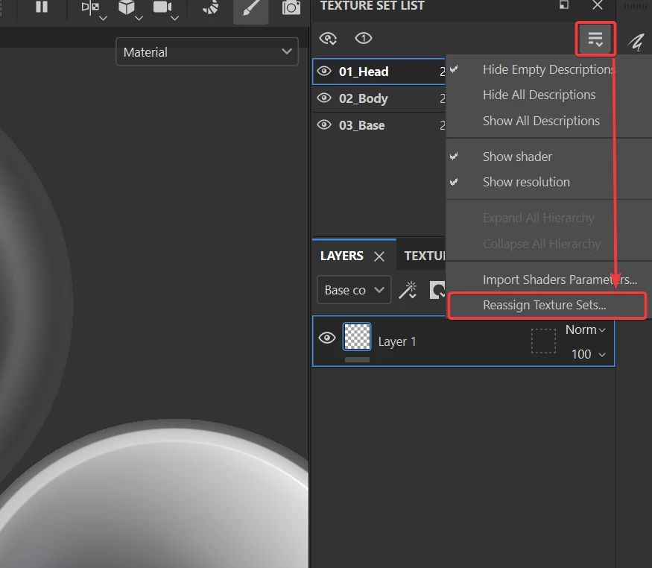Hide the 02_Body texture set

coord(324,98)
